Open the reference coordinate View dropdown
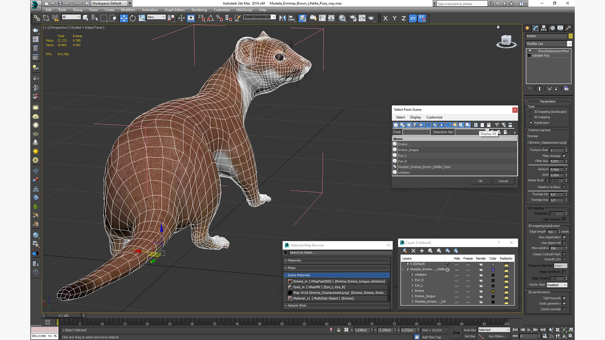This screenshot has width=605, height=340. pyautogui.click(x=156, y=17)
